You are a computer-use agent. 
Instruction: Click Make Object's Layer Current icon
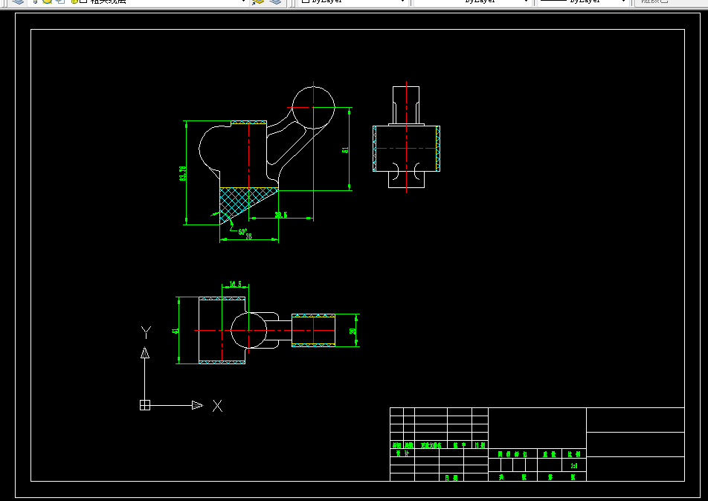click(258, 1)
